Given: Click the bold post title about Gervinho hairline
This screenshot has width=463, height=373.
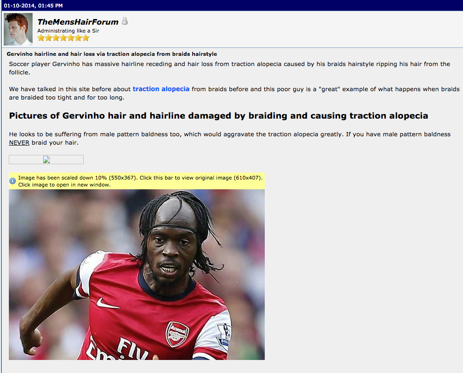Looking at the screenshot, I should [x=112, y=54].
